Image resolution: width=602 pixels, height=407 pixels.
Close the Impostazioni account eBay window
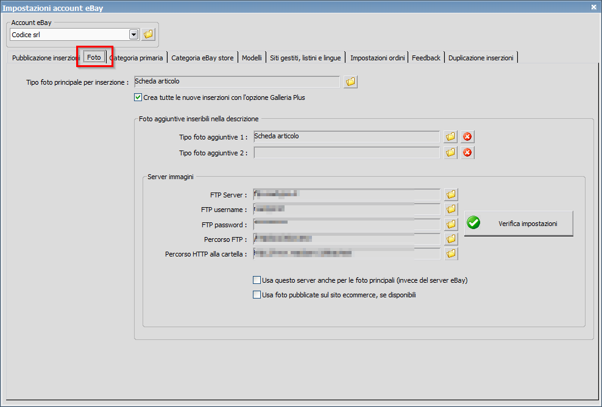[593, 7]
